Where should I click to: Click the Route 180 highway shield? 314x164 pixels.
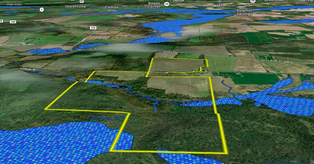166,4
